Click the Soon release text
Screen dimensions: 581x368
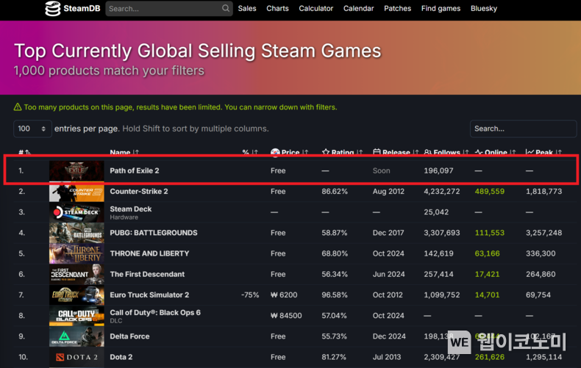[381, 170]
